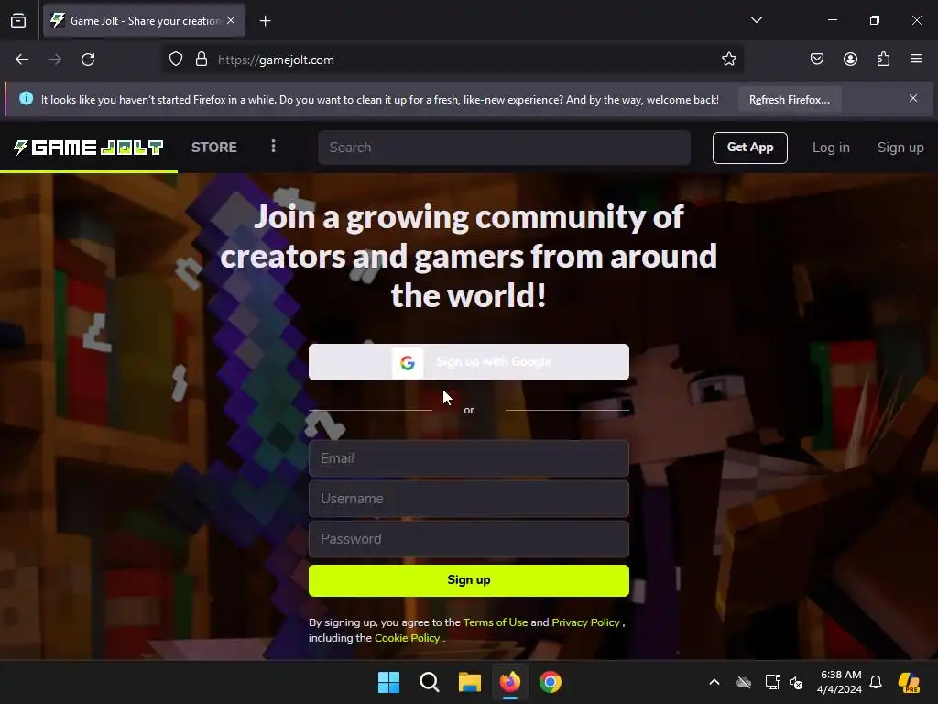The height and width of the screenshot is (704, 938).
Task: Go back to previous page
Action: (x=22, y=60)
